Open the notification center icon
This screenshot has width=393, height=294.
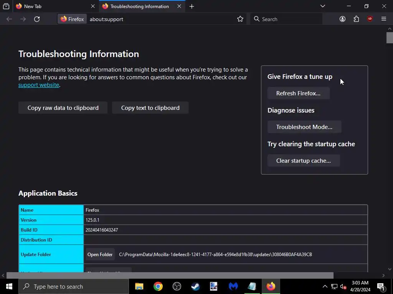(380, 286)
